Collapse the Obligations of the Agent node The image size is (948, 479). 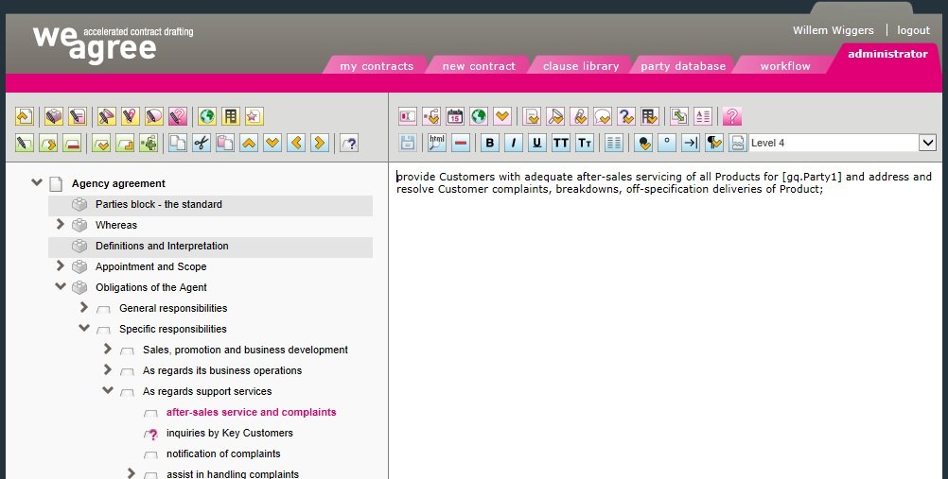click(x=61, y=287)
